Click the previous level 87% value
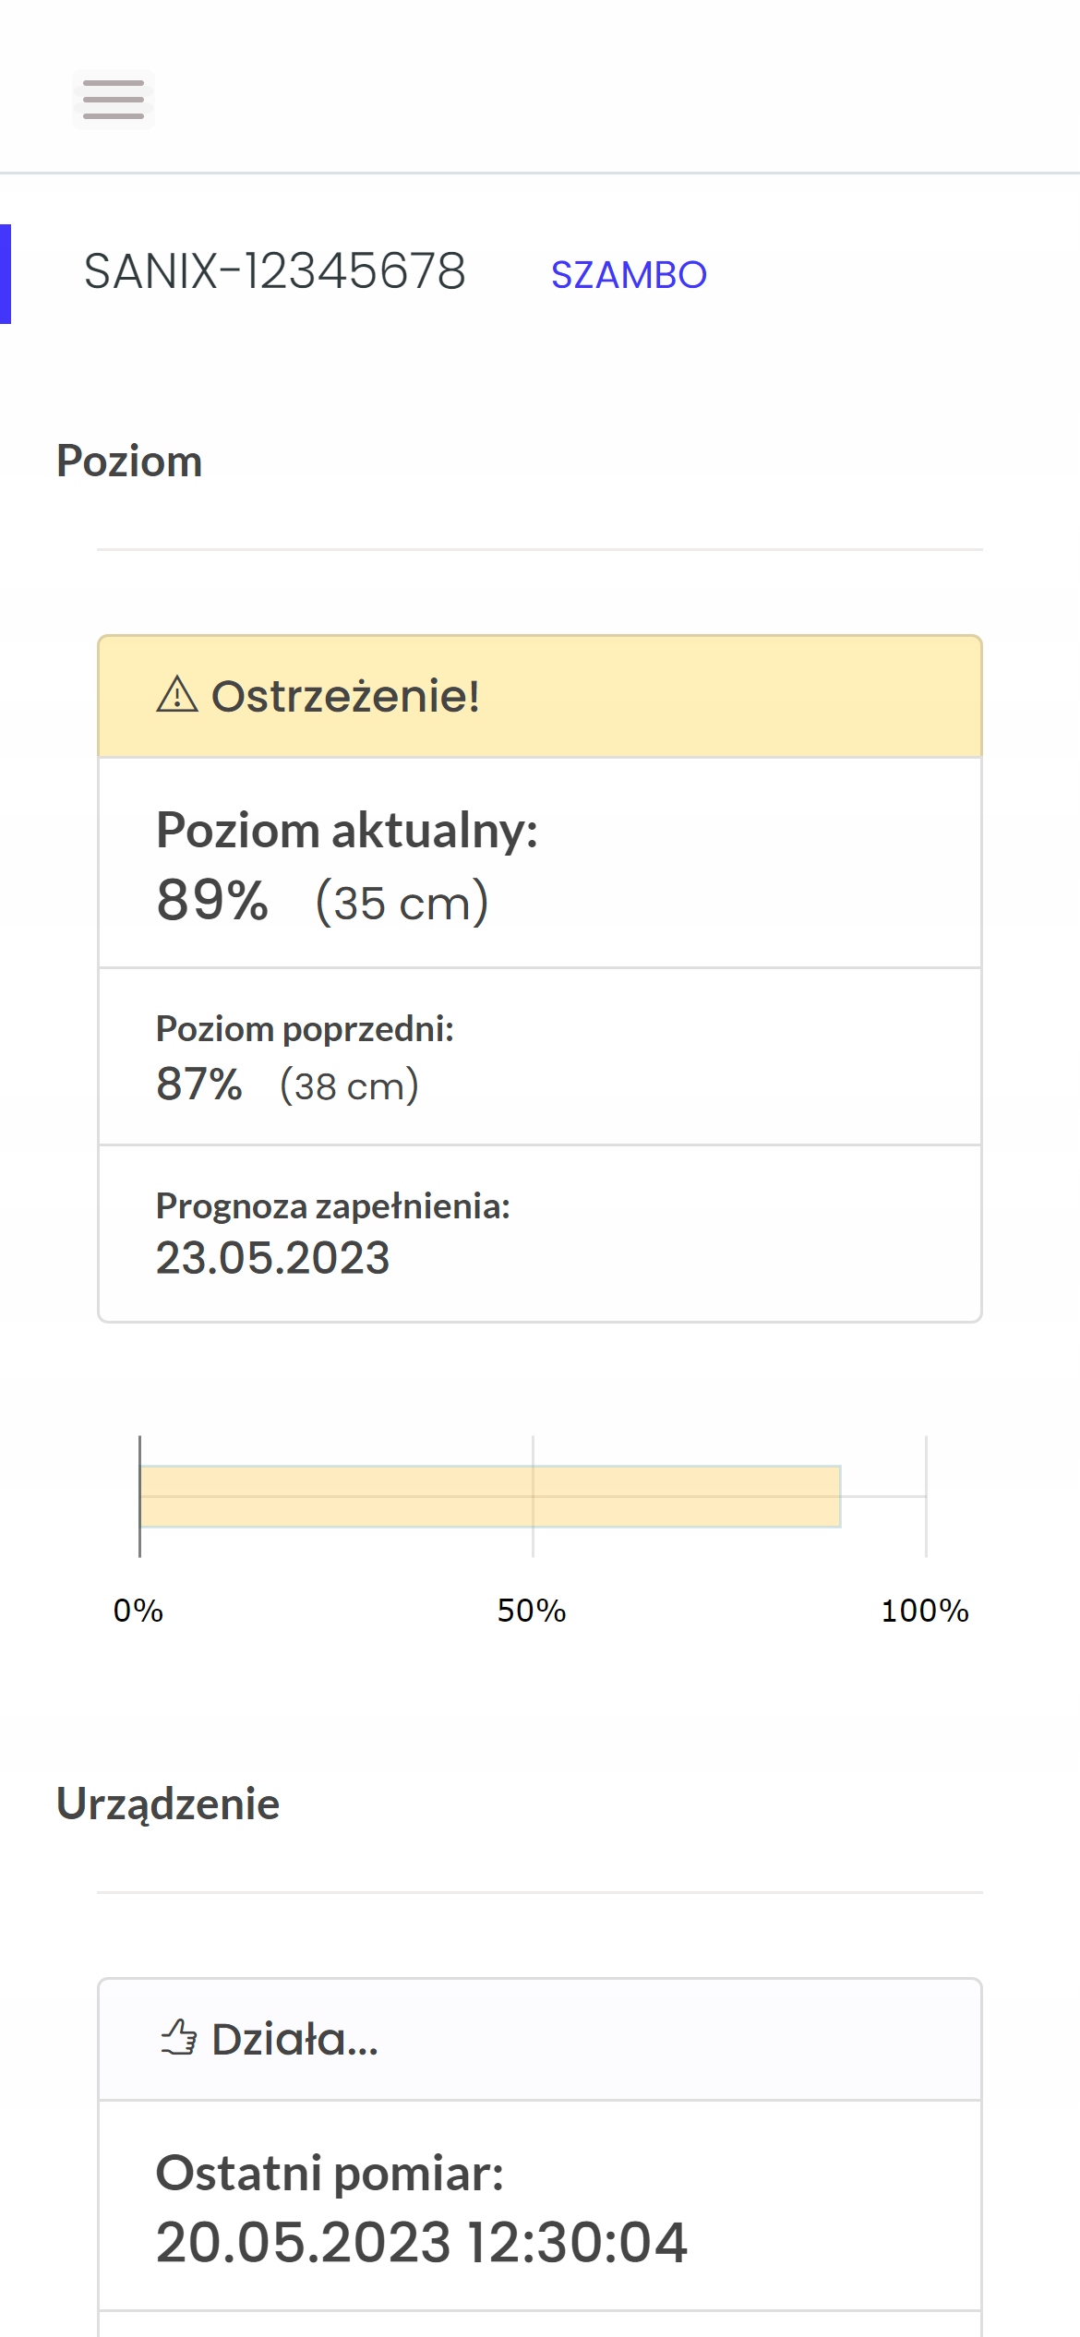Screen dimensions: 1080x2337 pos(199,1084)
